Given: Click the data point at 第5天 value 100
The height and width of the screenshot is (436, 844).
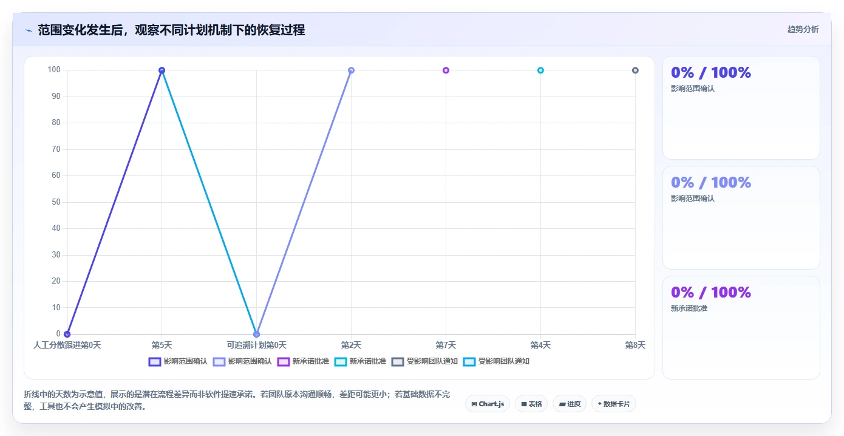Looking at the screenshot, I should pos(162,70).
